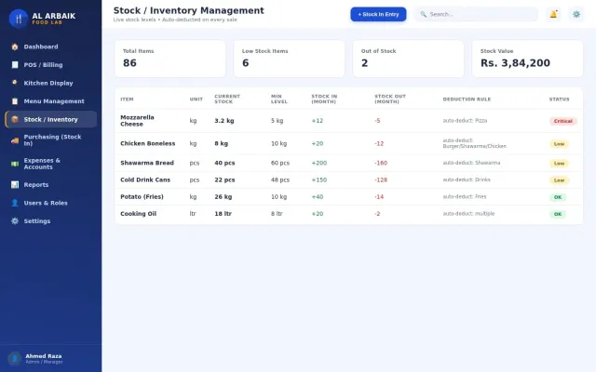This screenshot has height=372, width=596.
Task: Open Settings label in sidebar
Action: tap(37, 221)
